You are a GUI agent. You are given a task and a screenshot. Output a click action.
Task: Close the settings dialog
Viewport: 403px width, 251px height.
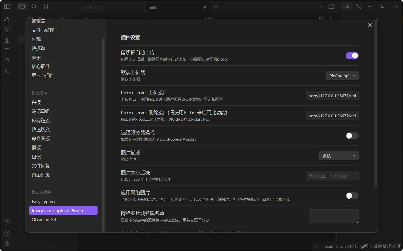(x=370, y=25)
